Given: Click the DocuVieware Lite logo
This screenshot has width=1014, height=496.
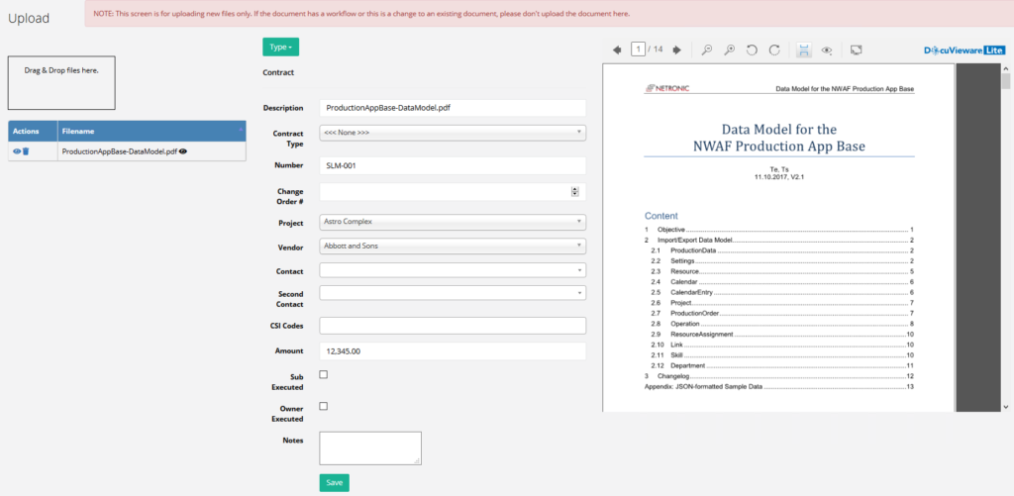Looking at the screenshot, I should click(x=964, y=50).
